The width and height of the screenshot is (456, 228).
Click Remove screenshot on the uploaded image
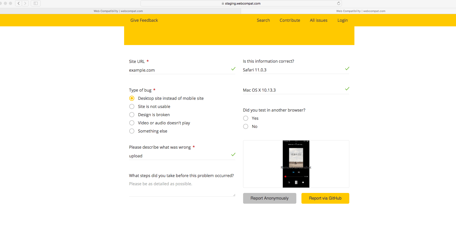coord(296,168)
